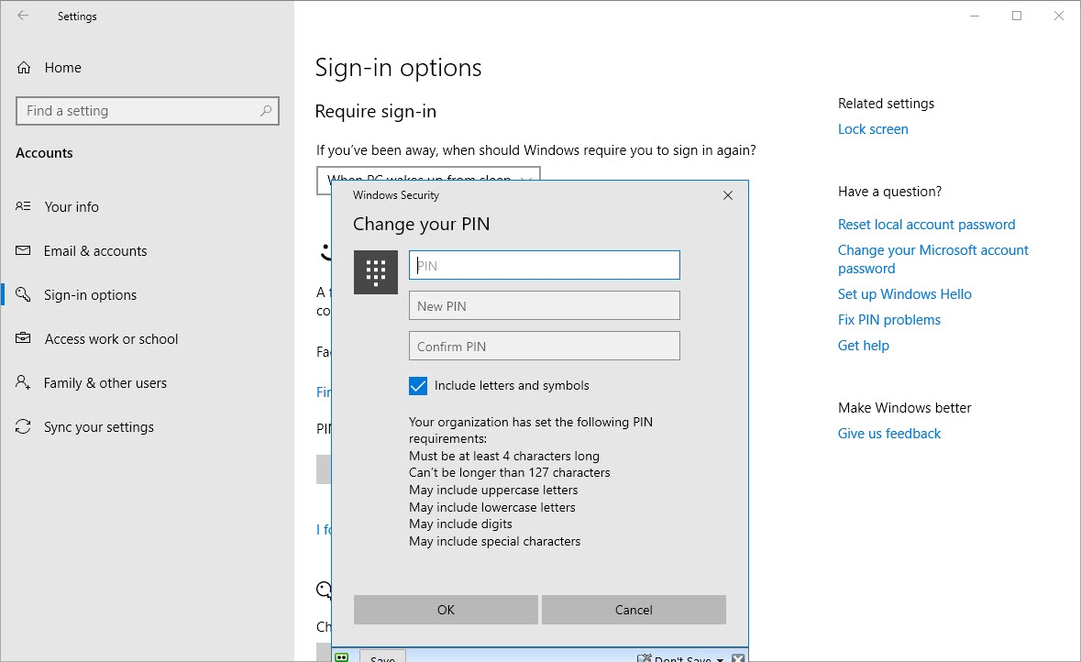The width and height of the screenshot is (1081, 662).
Task: Click Give us feedback
Action: pyautogui.click(x=888, y=433)
